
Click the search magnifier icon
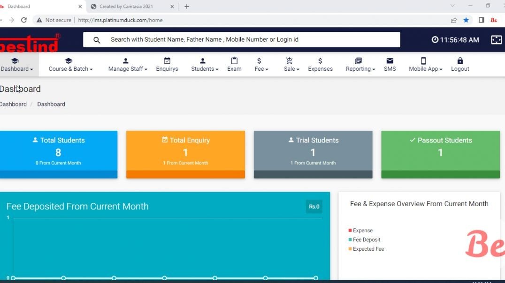[96, 40]
